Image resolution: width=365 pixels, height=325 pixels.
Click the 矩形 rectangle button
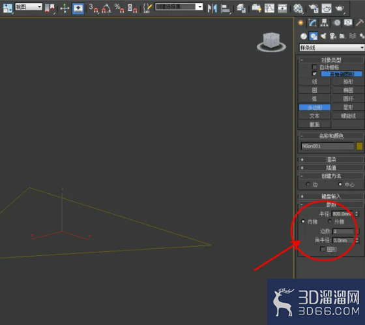point(348,82)
